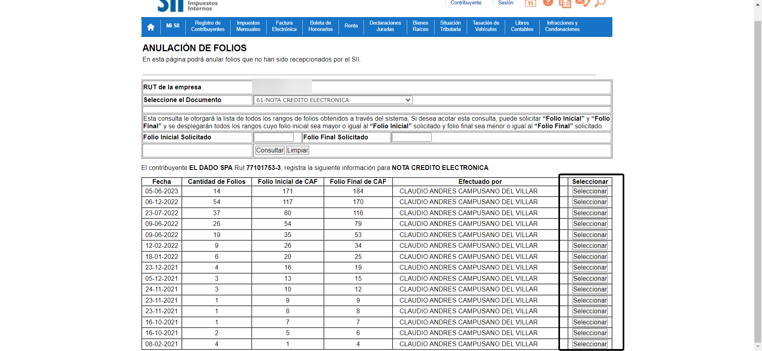
Task: Click Seleccionar for folio 8 row
Action: (590, 311)
